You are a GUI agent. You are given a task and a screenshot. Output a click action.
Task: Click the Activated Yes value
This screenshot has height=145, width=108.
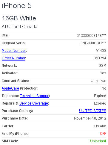[x=103, y=73]
